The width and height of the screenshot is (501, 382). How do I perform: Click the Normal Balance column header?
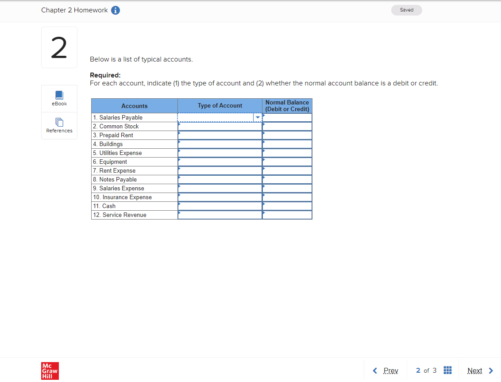(287, 106)
